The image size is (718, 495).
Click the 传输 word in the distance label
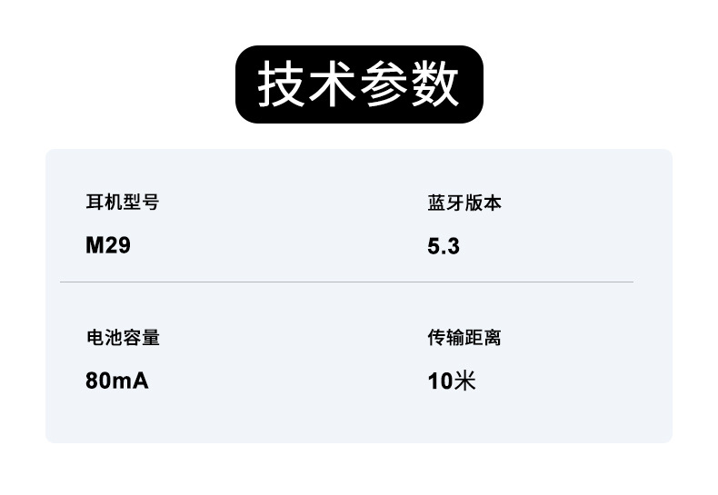pos(446,338)
